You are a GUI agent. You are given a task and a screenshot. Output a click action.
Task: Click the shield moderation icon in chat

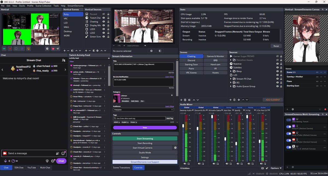pyautogui.click(x=47, y=161)
